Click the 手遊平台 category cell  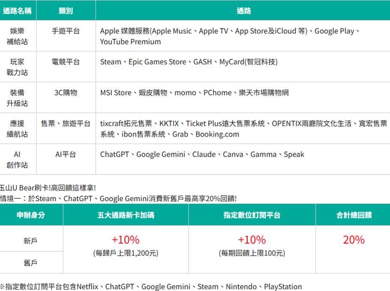(66, 31)
